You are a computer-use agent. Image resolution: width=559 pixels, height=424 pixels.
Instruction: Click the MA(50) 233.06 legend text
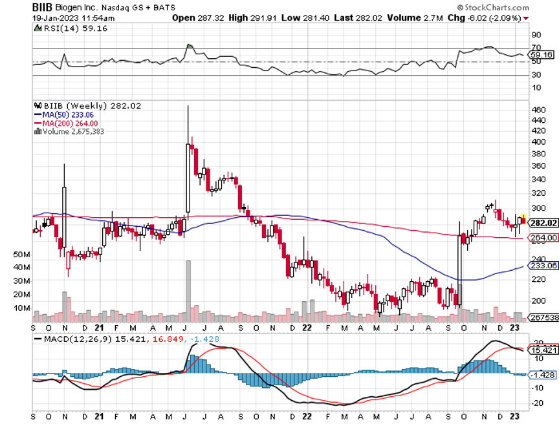click(x=68, y=114)
